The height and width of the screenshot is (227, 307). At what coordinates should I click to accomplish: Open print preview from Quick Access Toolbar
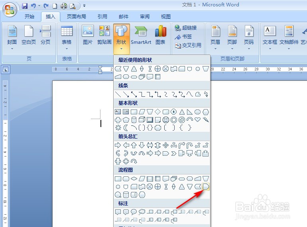73,6
